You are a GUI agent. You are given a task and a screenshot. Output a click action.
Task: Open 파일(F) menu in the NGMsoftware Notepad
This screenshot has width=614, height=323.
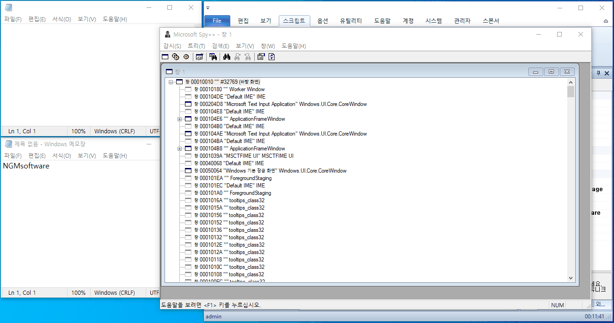(13, 155)
